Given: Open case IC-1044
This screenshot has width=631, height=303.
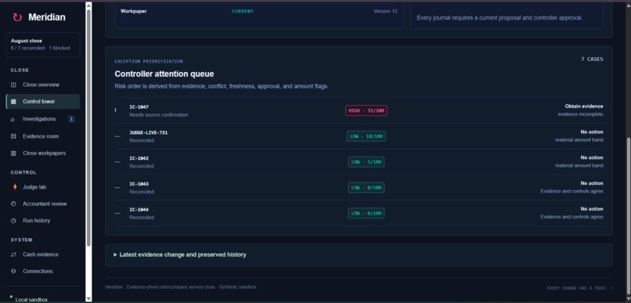Looking at the screenshot, I should [139, 210].
